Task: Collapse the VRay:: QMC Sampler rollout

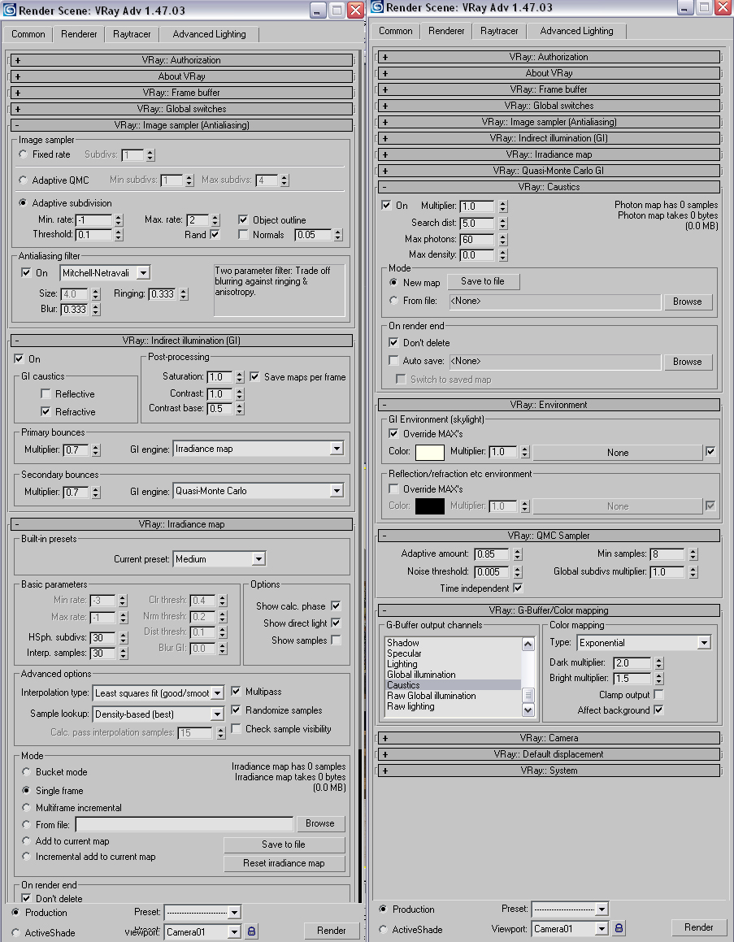Action: 549,536
